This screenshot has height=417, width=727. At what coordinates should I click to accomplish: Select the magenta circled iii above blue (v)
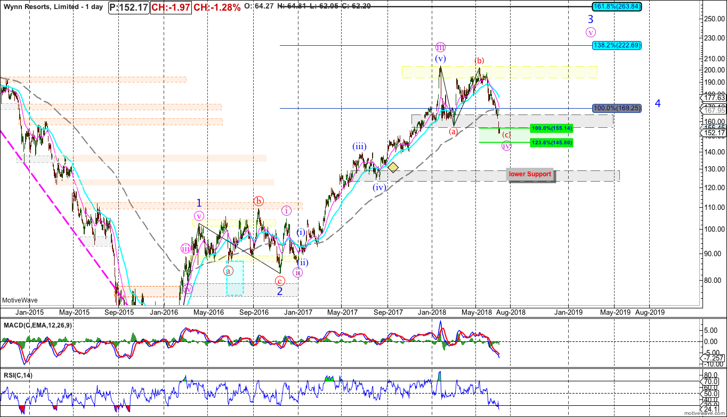440,46
